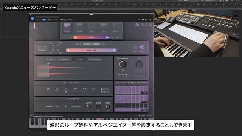Image resolution: width=242 pixels, height=136 pixels.
Task: Enable the Dotted option
Action: tap(105, 89)
